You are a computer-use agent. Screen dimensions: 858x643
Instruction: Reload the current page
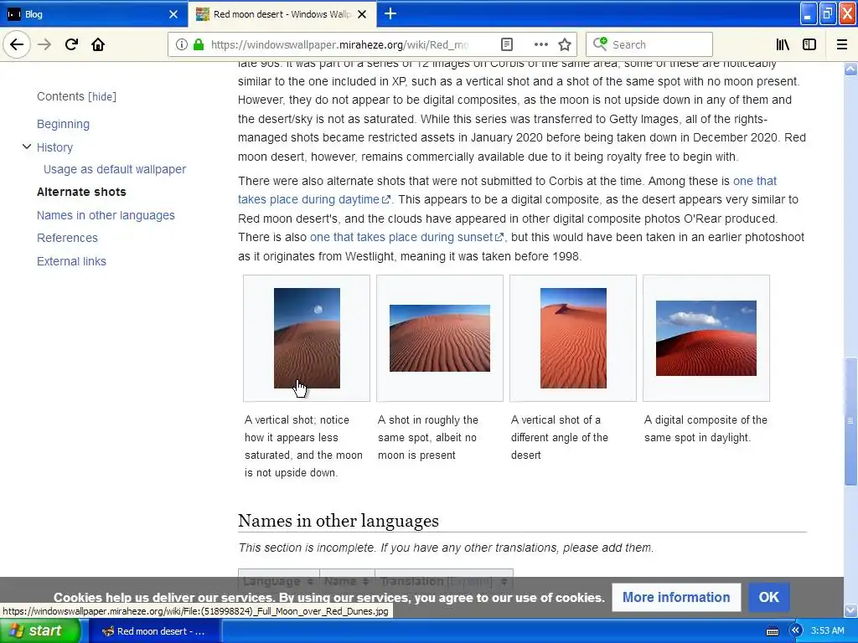click(71, 44)
